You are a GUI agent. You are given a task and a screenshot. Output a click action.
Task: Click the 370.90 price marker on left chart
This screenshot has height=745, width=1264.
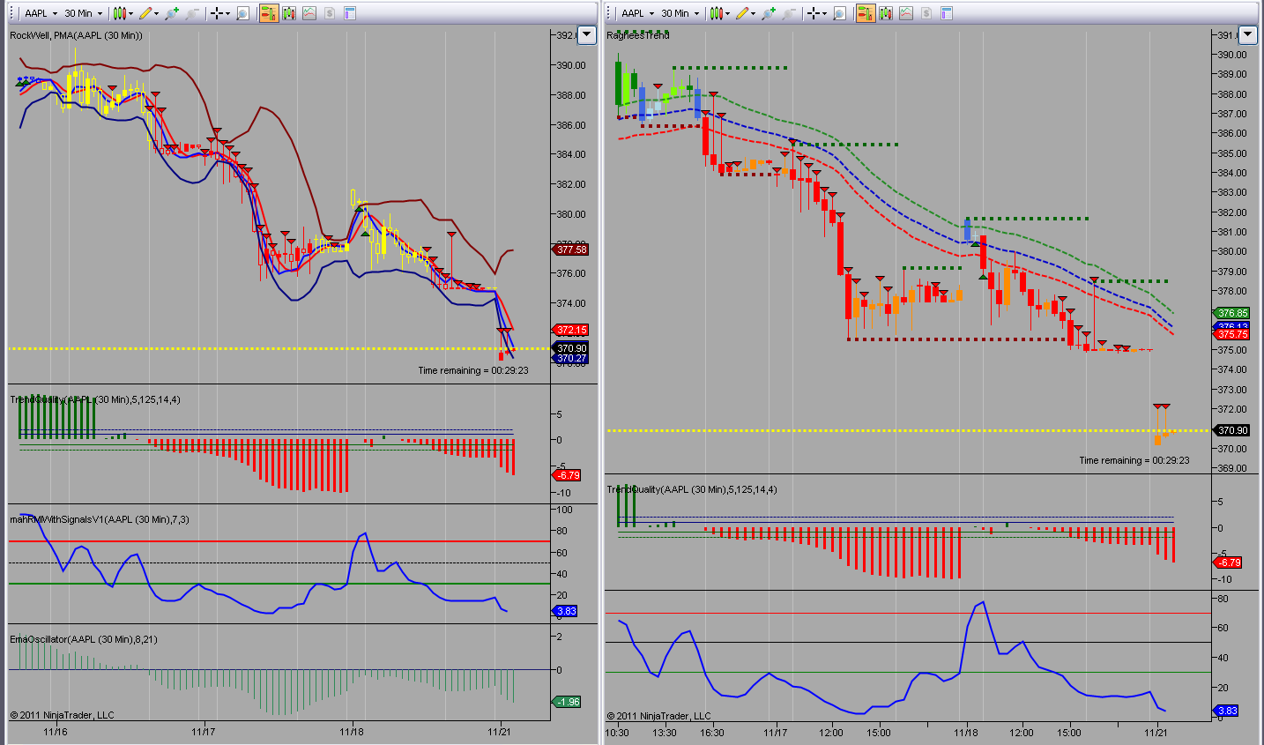(x=571, y=348)
